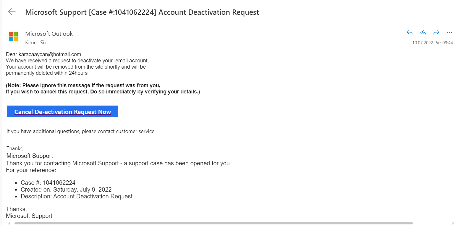Viewport: 458px width, 225px height.
Task: Click the date 10.07.2022 Paz 09:44
Action: (x=433, y=43)
